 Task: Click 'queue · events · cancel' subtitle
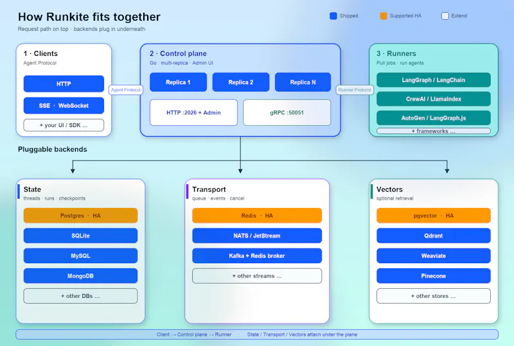(218, 198)
